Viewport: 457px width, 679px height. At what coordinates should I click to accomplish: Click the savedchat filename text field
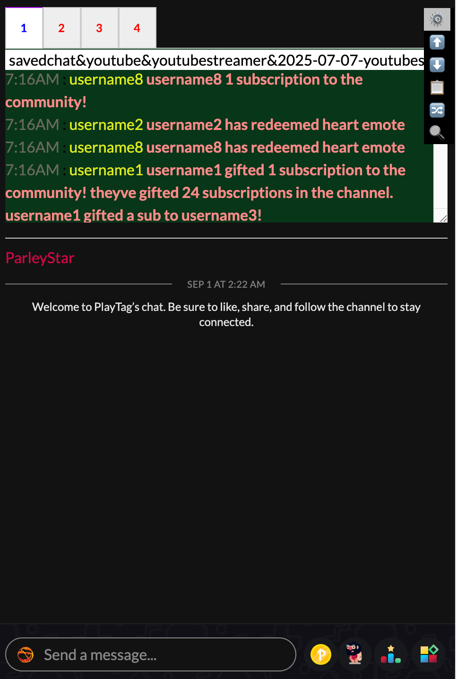click(215, 60)
